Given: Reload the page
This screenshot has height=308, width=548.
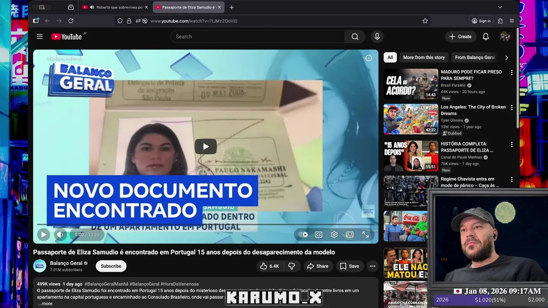Looking at the screenshot, I should pos(71,21).
